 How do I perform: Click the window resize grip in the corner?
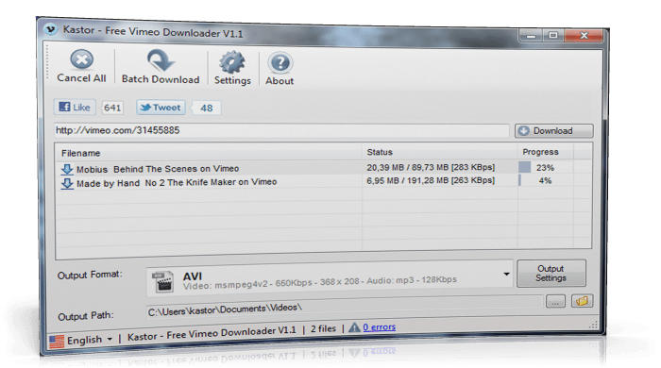coord(593,325)
